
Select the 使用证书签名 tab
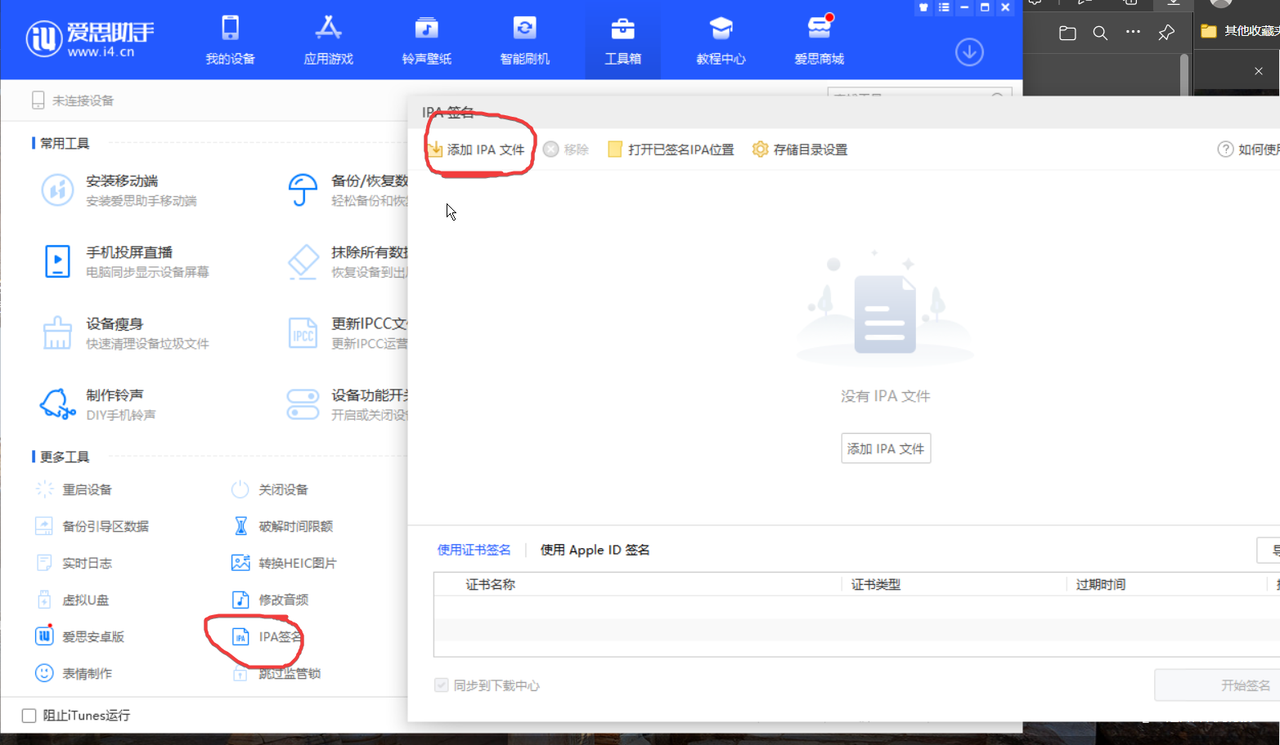point(474,550)
